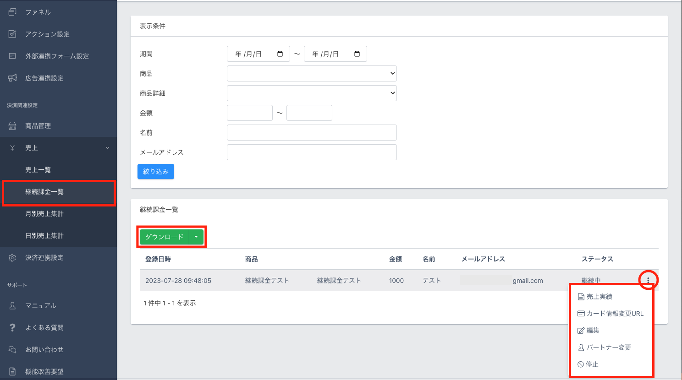Open 月別売上集計 in the sidebar
Screen dimensions: 682x380
tap(44, 214)
